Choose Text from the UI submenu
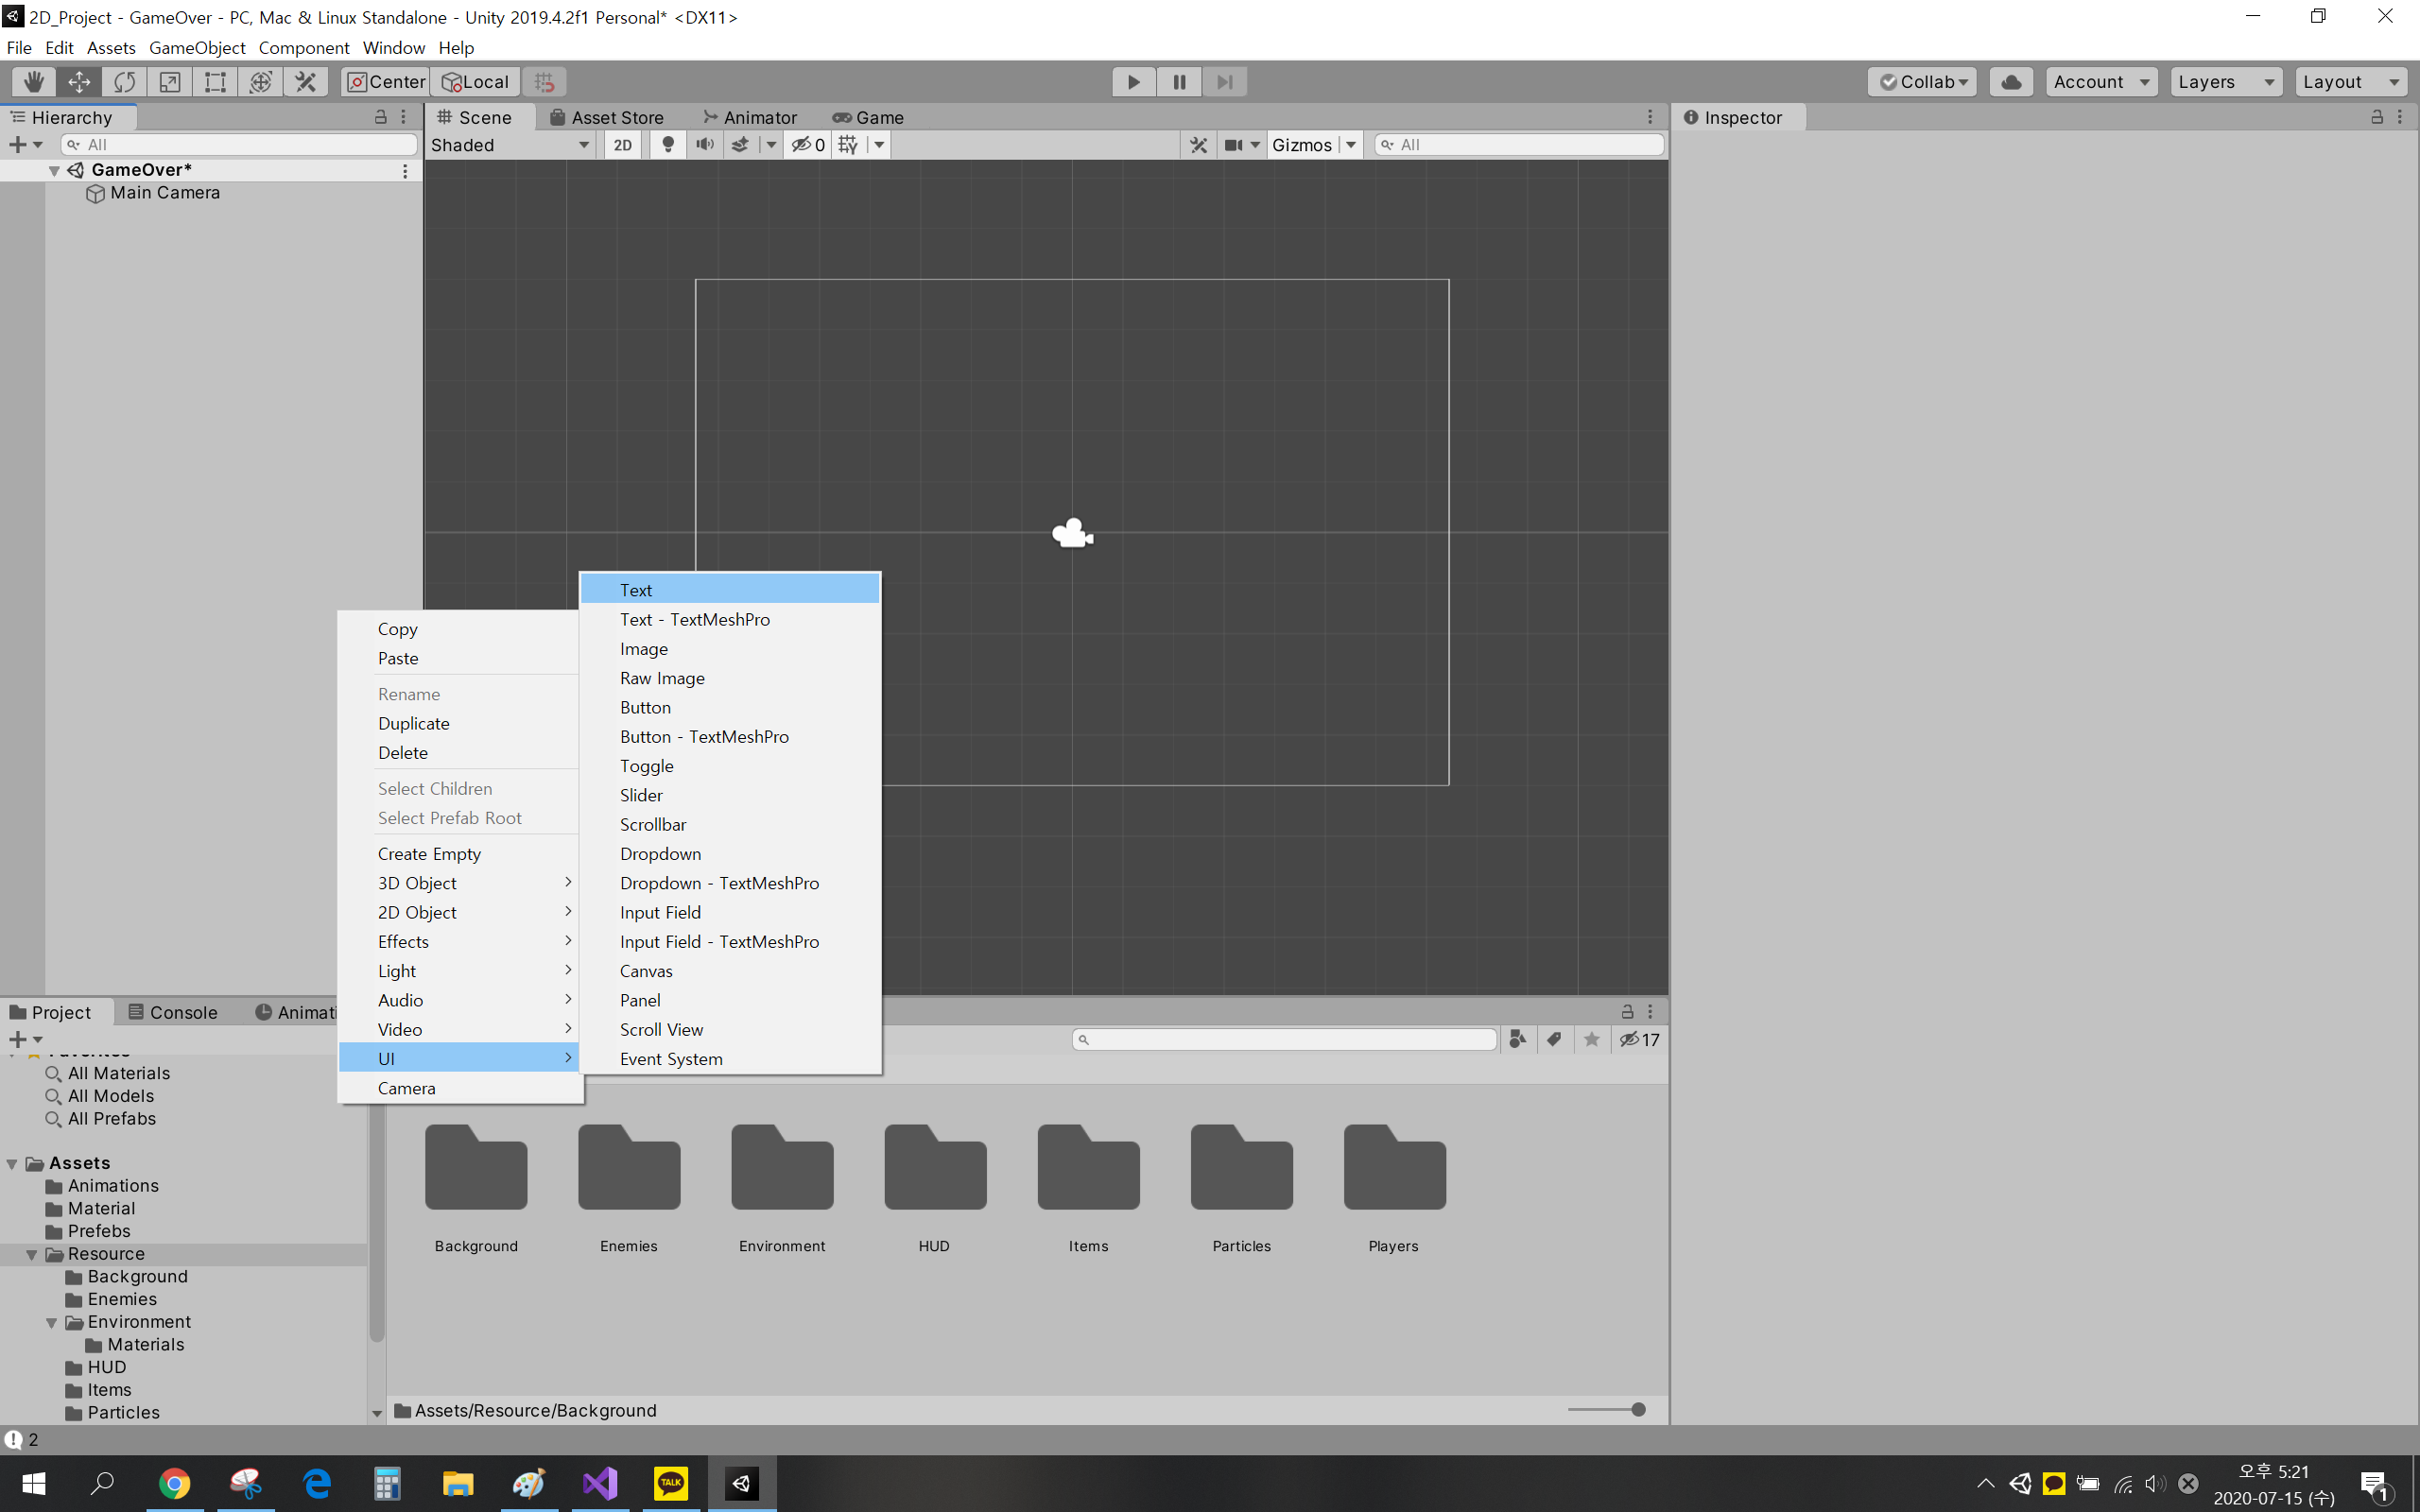Image resolution: width=2420 pixels, height=1512 pixels. tap(730, 590)
